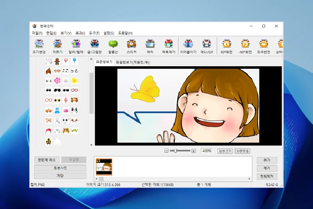Open the 효과(I) menu
The width and height of the screenshot is (313, 209).
[x=80, y=33]
